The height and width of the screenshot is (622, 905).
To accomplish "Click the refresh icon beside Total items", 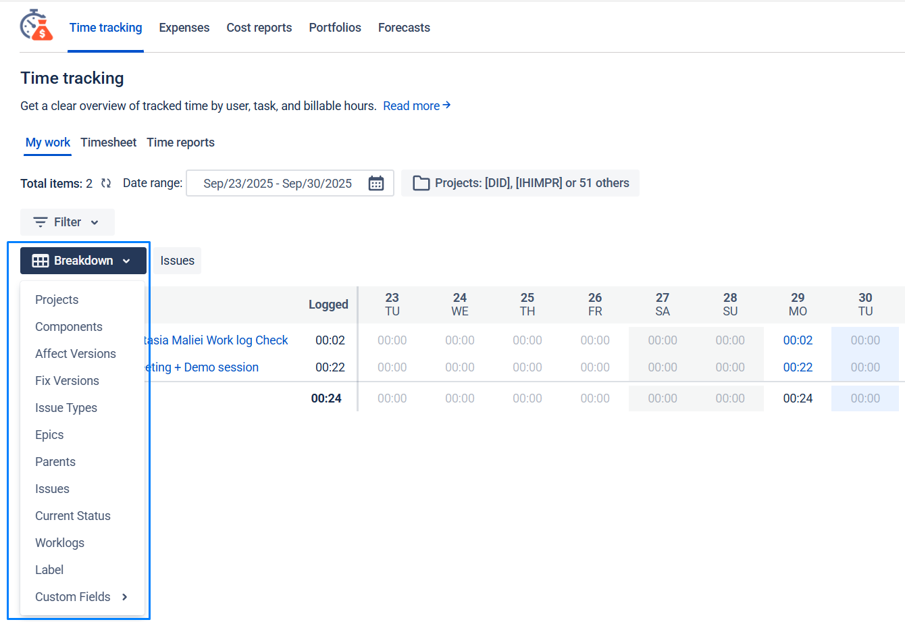I will pos(106,183).
